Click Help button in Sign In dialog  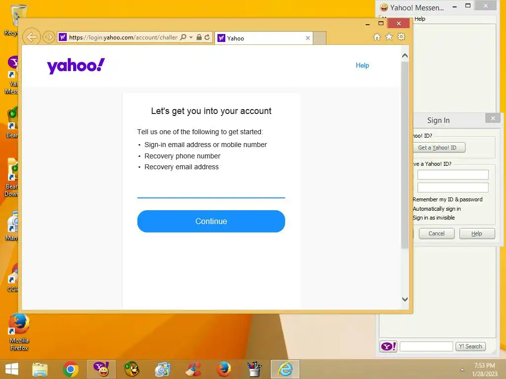click(477, 233)
